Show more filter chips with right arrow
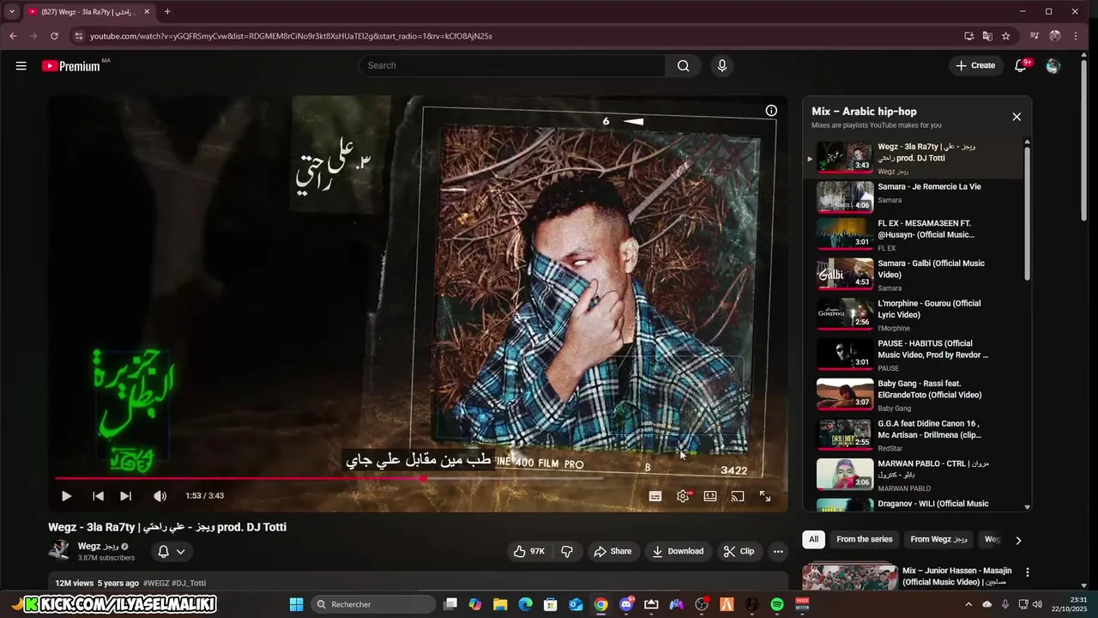The image size is (1098, 618). (x=1018, y=540)
